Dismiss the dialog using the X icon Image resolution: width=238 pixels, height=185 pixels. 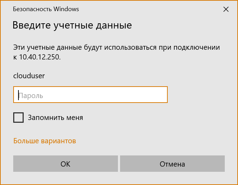pyautogui.click(x=226, y=9)
